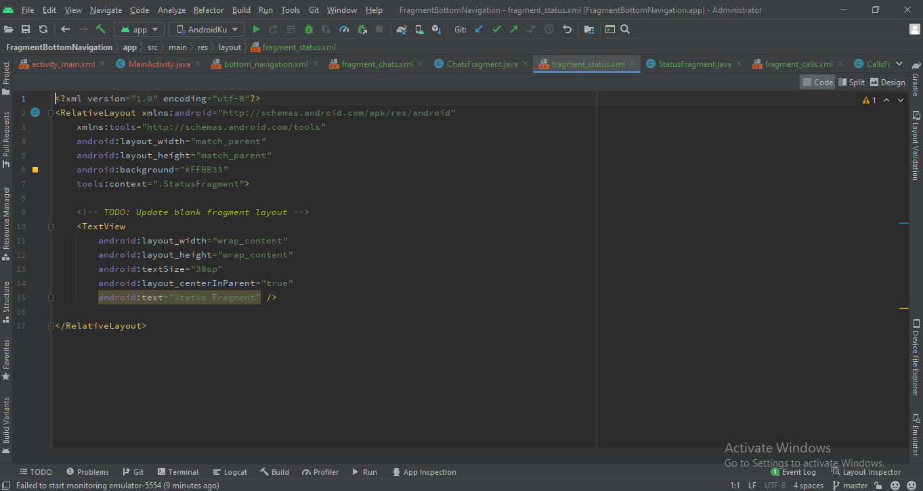Screen dimensions: 923x491
Task: Toggle the Build Variants tool window
Action: [6, 425]
